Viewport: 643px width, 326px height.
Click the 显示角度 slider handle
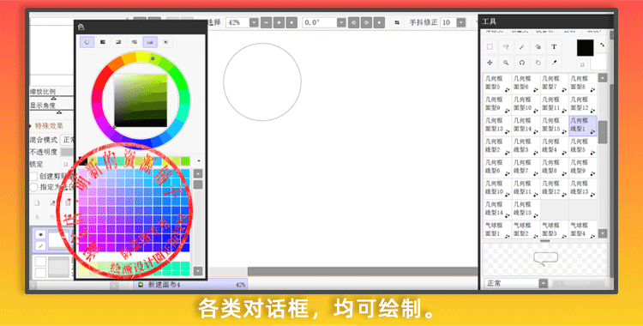(59, 112)
